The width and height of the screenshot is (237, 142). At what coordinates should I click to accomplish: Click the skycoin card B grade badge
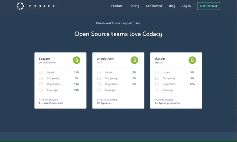tap(192, 60)
